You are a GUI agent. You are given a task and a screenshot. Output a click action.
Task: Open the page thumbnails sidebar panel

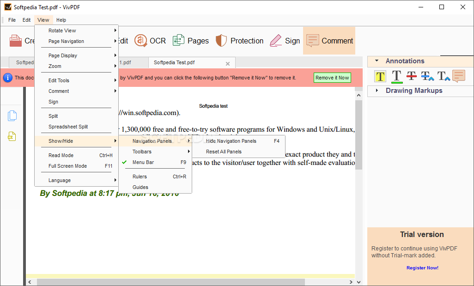(12, 116)
